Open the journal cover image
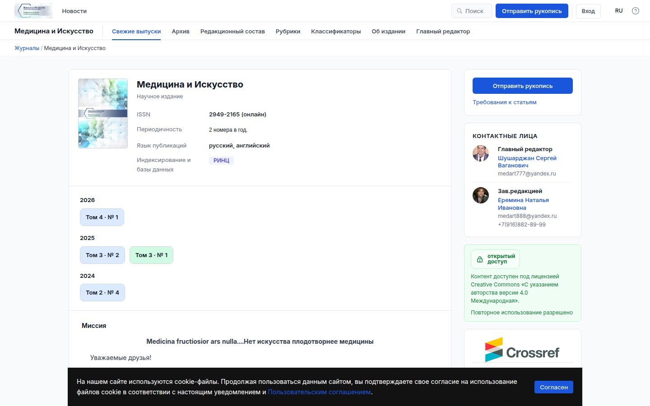 coord(103,113)
